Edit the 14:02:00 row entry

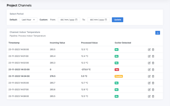pos(149,63)
